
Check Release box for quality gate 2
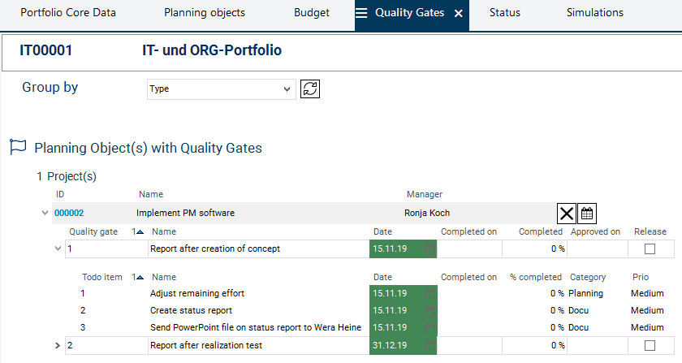(650, 346)
